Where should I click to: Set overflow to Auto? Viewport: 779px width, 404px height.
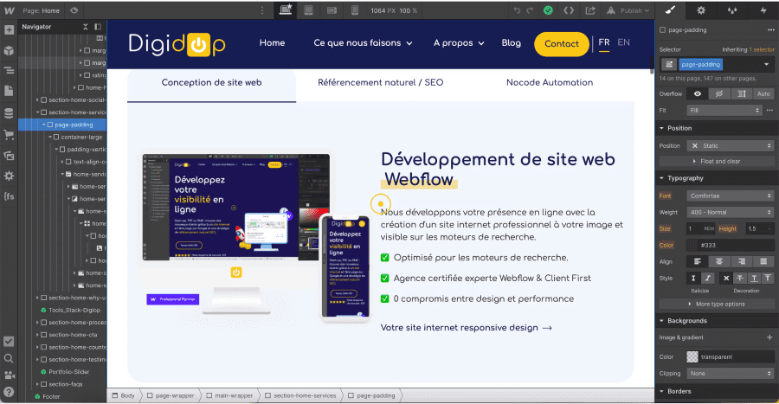[x=763, y=93]
